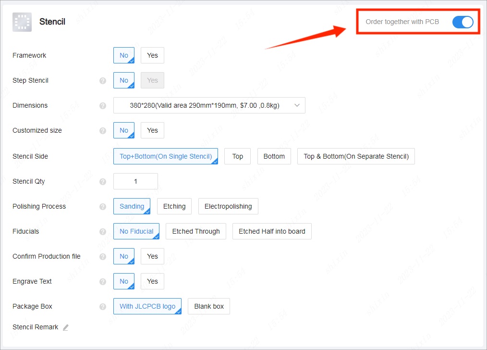Image resolution: width=487 pixels, height=350 pixels.
Task: Click help icon next to Stencil Qty
Action: click(x=102, y=182)
